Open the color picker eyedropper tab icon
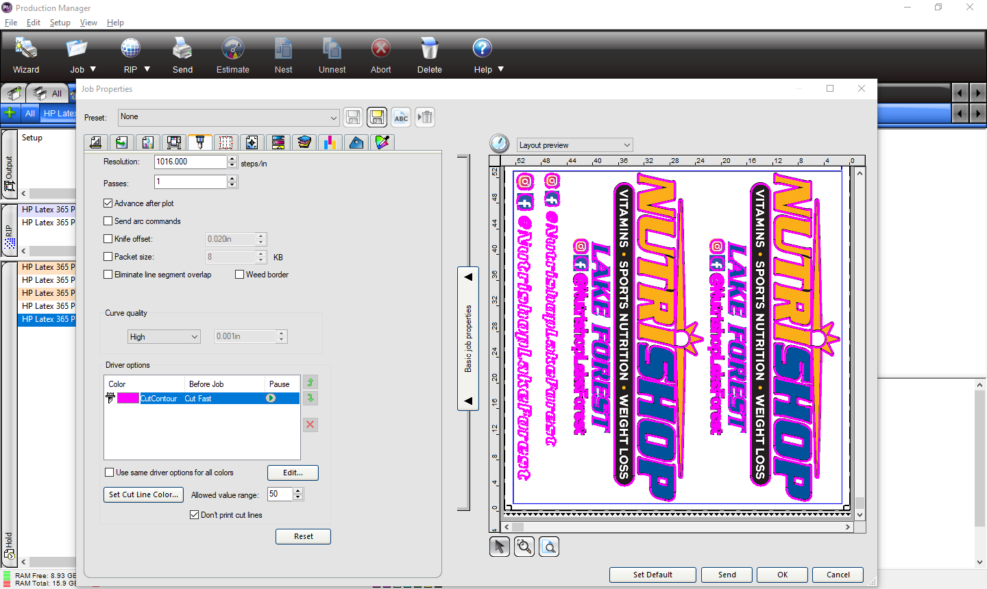This screenshot has height=589, width=987. click(x=382, y=142)
